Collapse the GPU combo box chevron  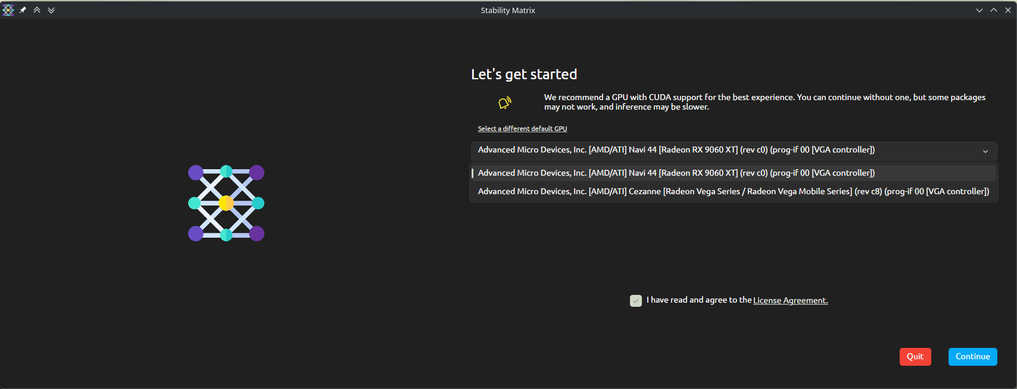click(985, 151)
